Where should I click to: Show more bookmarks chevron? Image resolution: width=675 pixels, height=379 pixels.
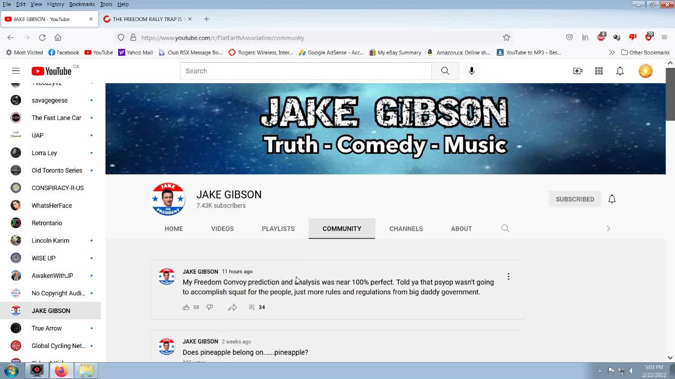(x=612, y=53)
